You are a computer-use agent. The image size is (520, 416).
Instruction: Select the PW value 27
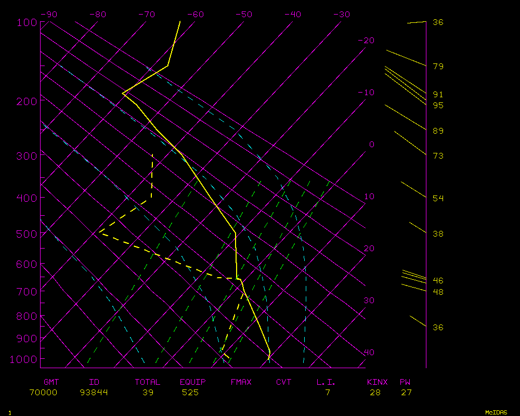pyautogui.click(x=406, y=393)
